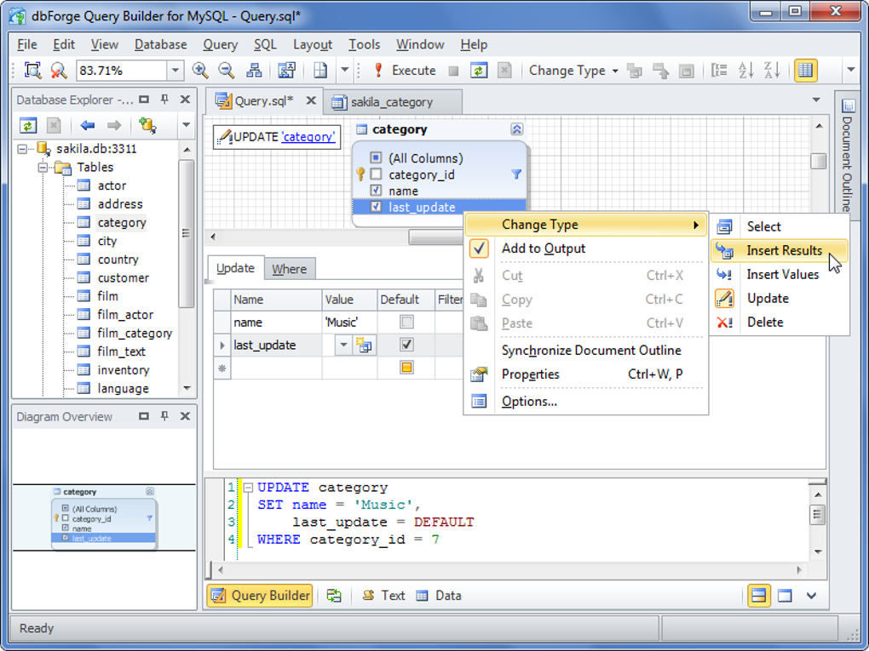Select film_actor table in tree
The height and width of the screenshot is (651, 869).
[x=125, y=315]
